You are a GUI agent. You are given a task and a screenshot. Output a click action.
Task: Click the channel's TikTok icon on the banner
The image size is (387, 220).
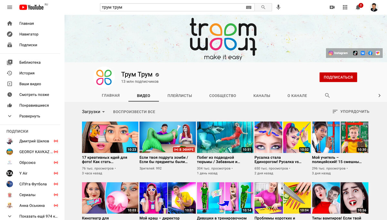click(x=356, y=53)
